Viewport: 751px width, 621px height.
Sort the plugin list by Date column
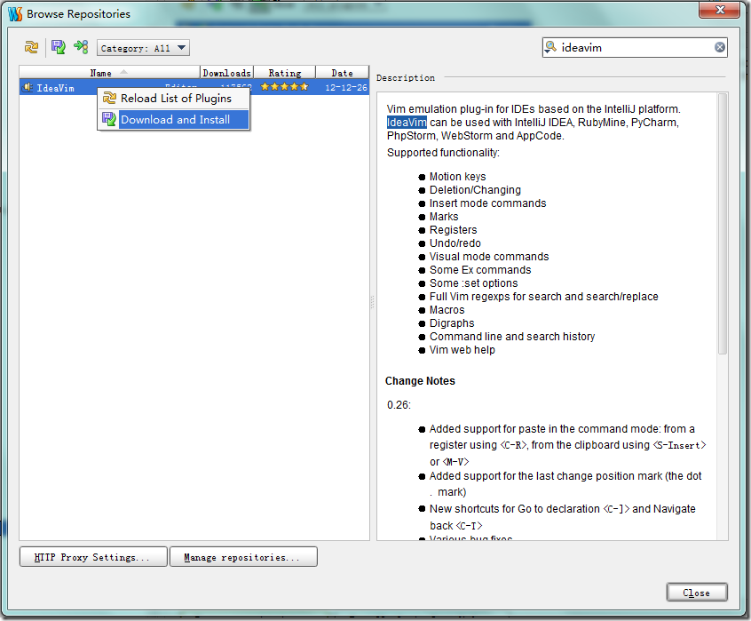(x=342, y=72)
